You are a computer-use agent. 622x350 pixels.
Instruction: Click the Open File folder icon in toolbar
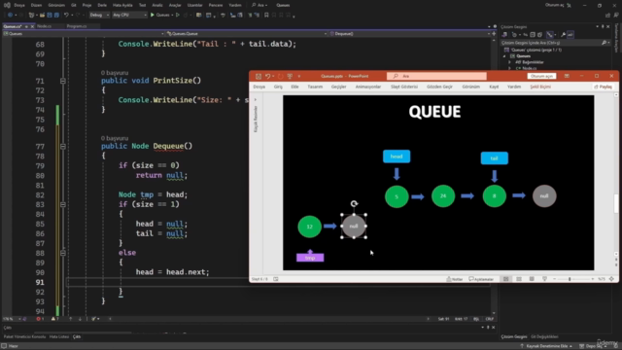pos(42,16)
